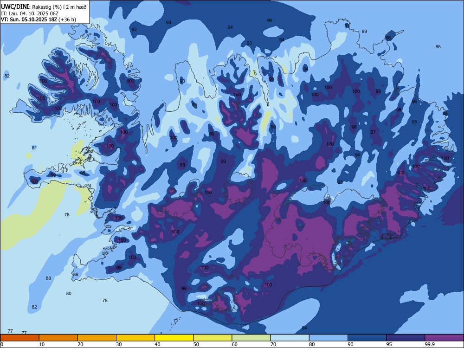
Task: Select the indigo 95–99.9 legend swatch
Action: click(x=406, y=338)
